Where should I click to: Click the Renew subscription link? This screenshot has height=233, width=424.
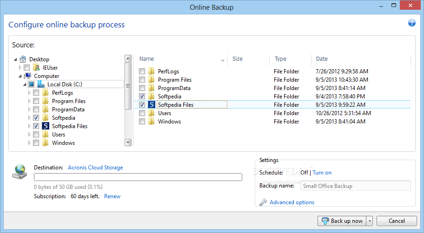pyautogui.click(x=112, y=196)
